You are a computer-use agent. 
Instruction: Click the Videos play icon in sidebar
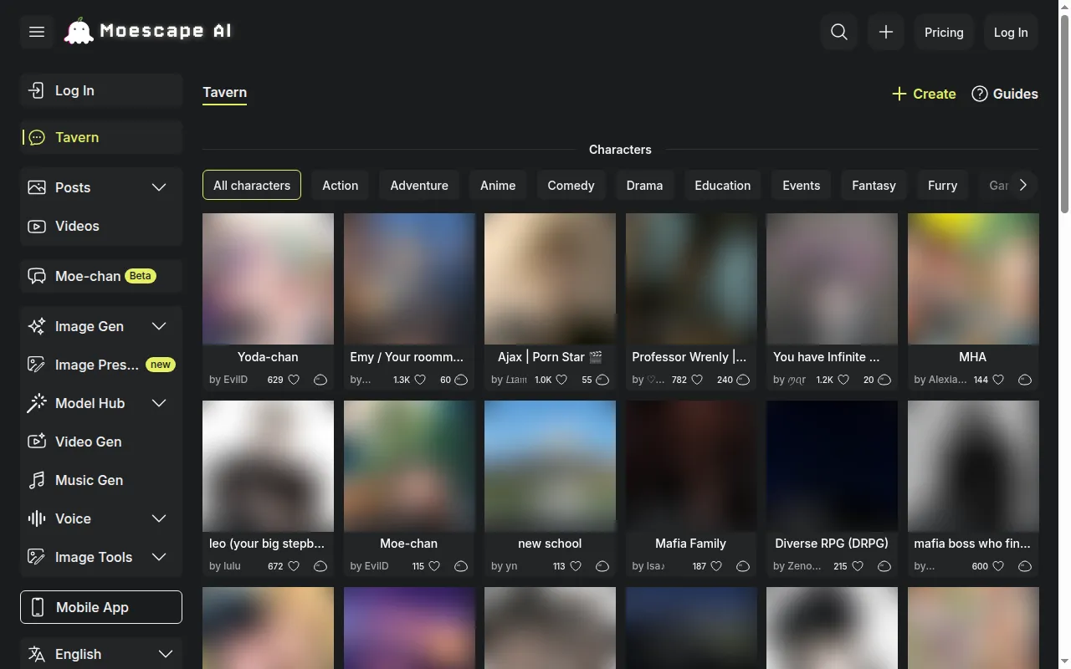click(x=37, y=226)
